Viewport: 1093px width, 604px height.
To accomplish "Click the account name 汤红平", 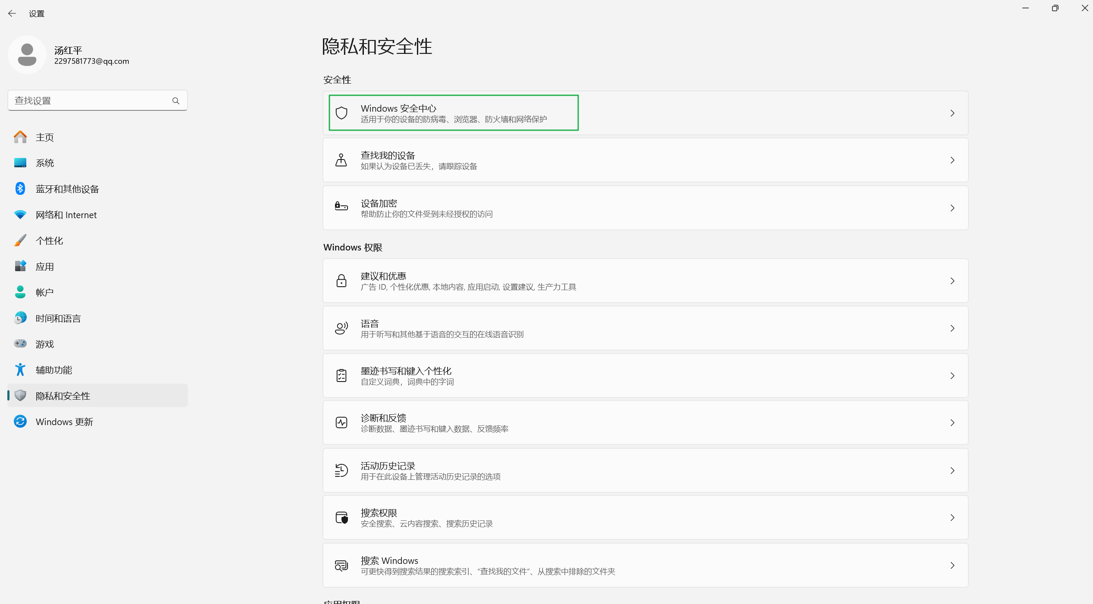I will pos(68,50).
